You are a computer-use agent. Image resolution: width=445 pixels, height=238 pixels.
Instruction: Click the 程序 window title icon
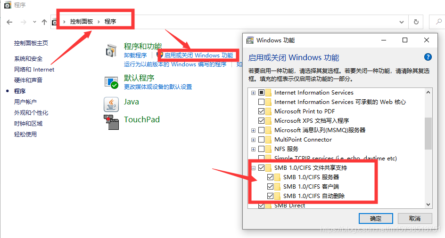coord(8,5)
